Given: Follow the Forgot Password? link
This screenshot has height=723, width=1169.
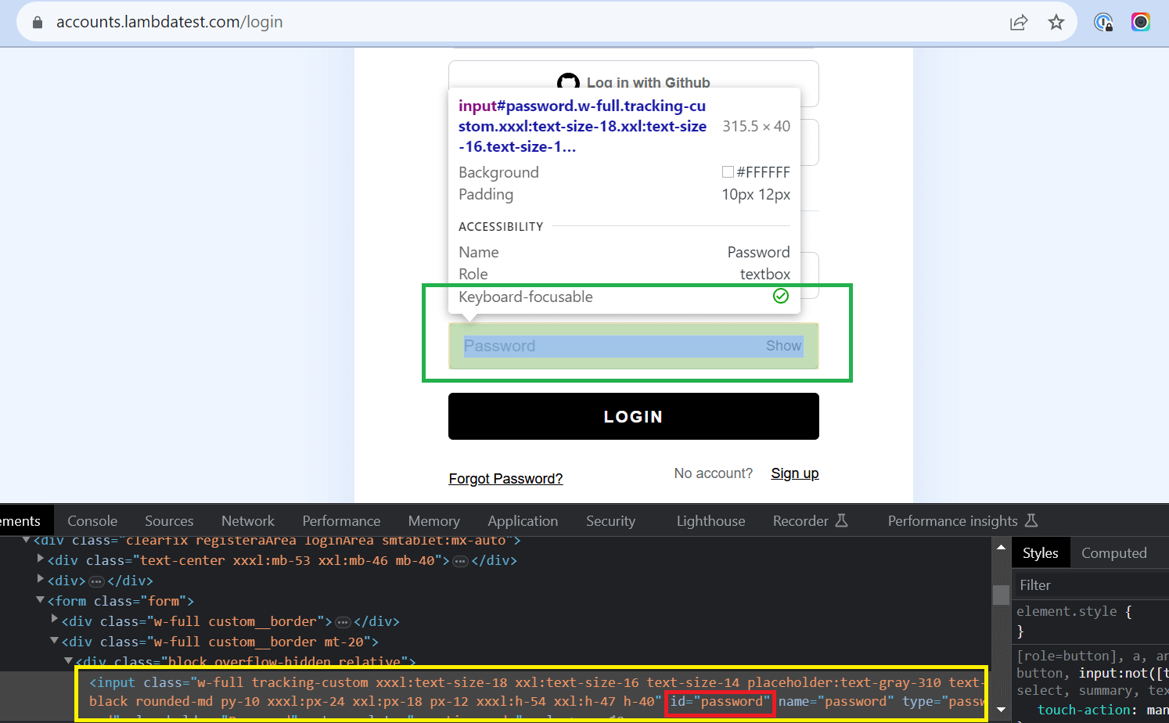Looking at the screenshot, I should [505, 479].
